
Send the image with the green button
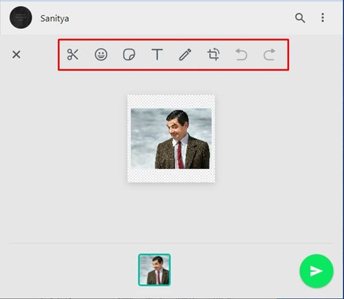point(316,271)
